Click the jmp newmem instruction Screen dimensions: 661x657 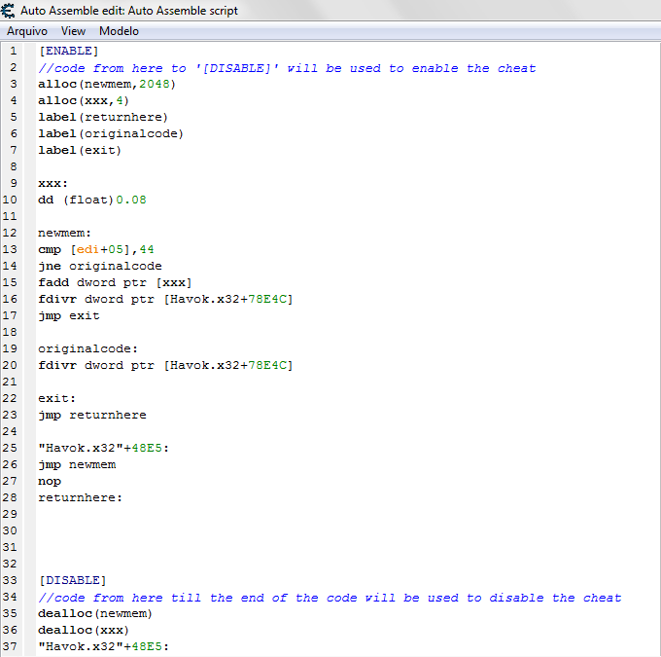coord(76,464)
